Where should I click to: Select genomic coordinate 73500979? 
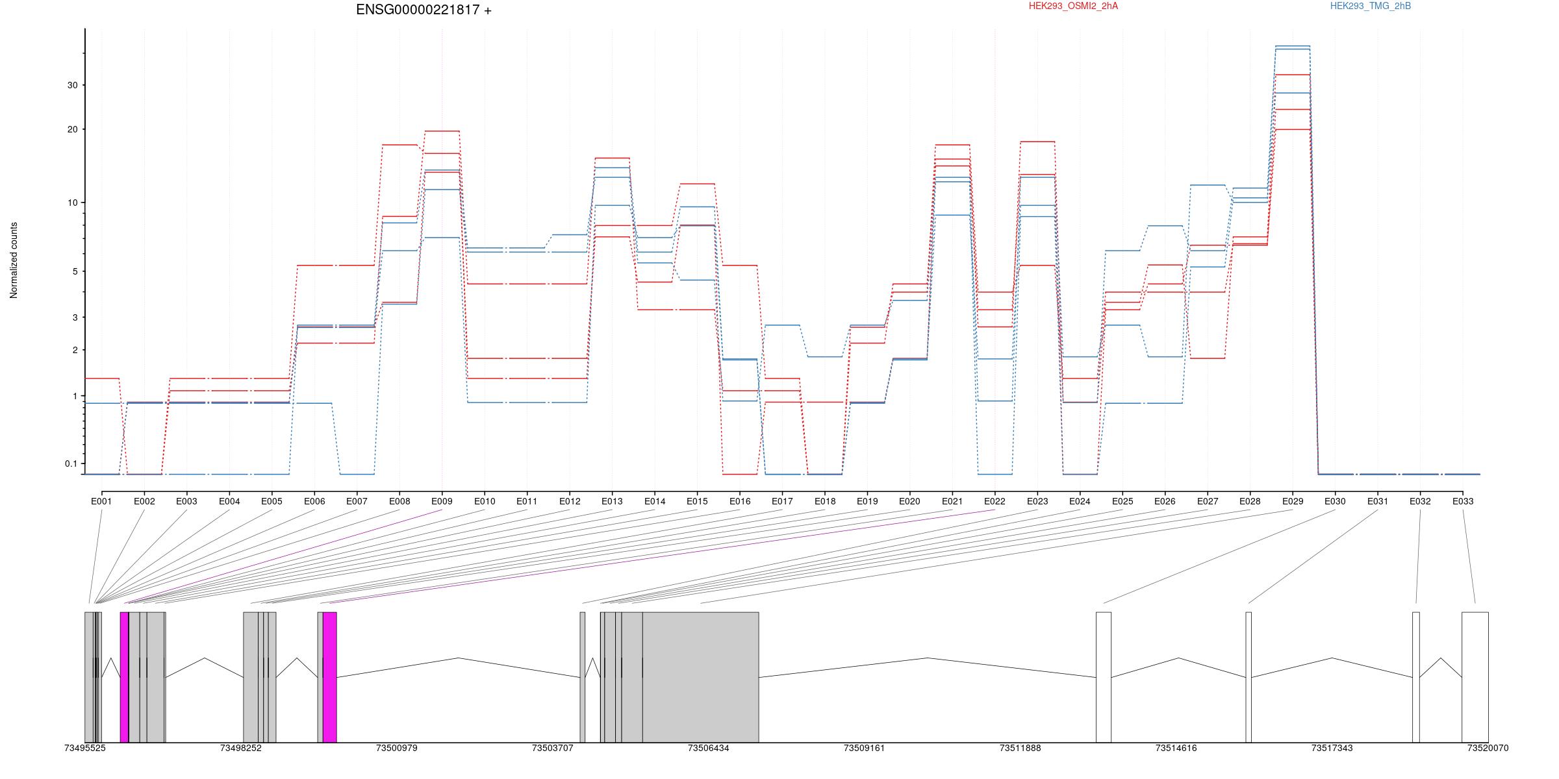(397, 748)
